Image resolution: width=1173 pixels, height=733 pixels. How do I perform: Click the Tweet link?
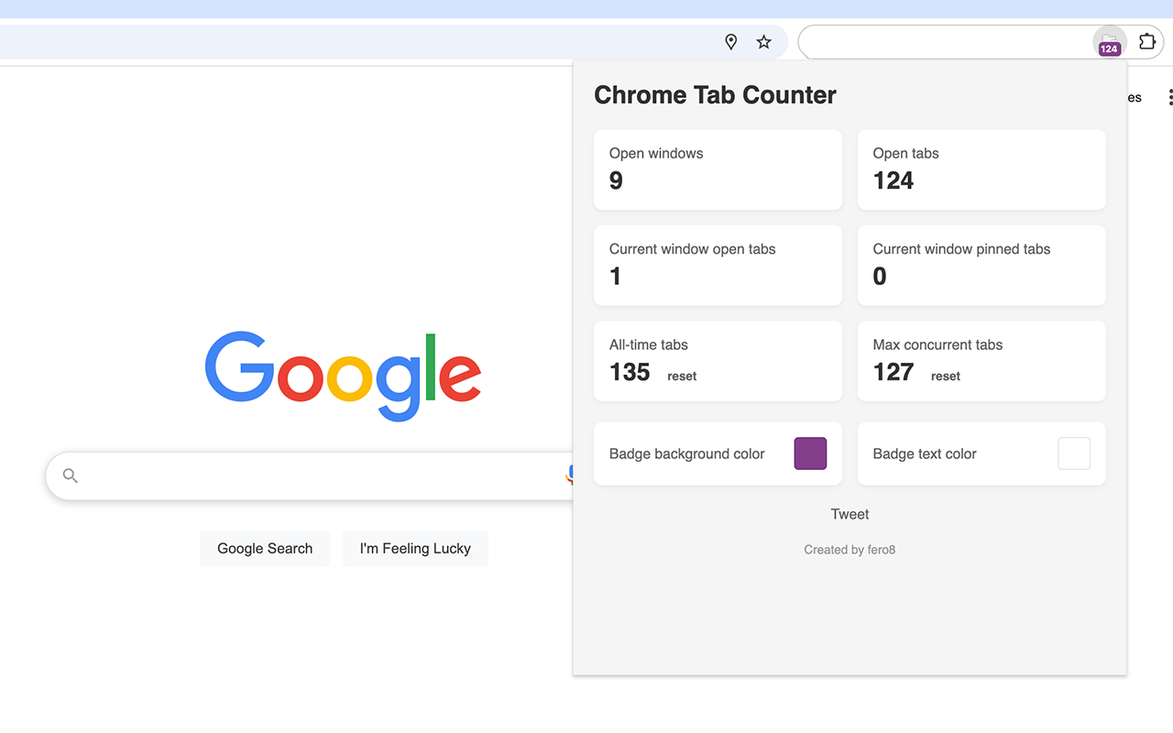850,514
